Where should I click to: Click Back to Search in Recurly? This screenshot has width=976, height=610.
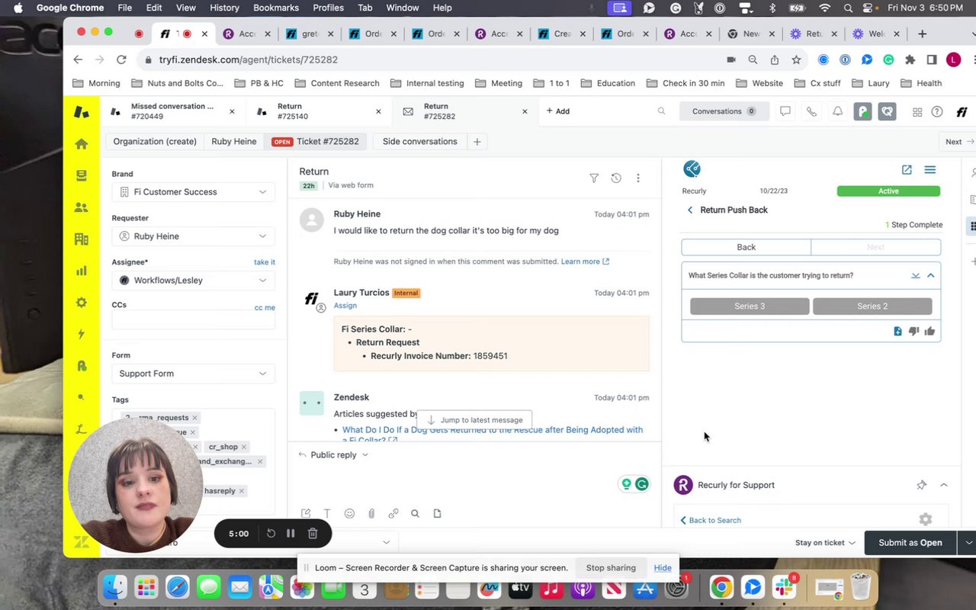coord(711,520)
